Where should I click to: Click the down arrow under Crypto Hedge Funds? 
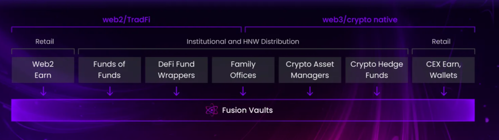(x=377, y=91)
